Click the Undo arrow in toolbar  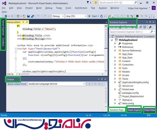(x=38, y=16)
